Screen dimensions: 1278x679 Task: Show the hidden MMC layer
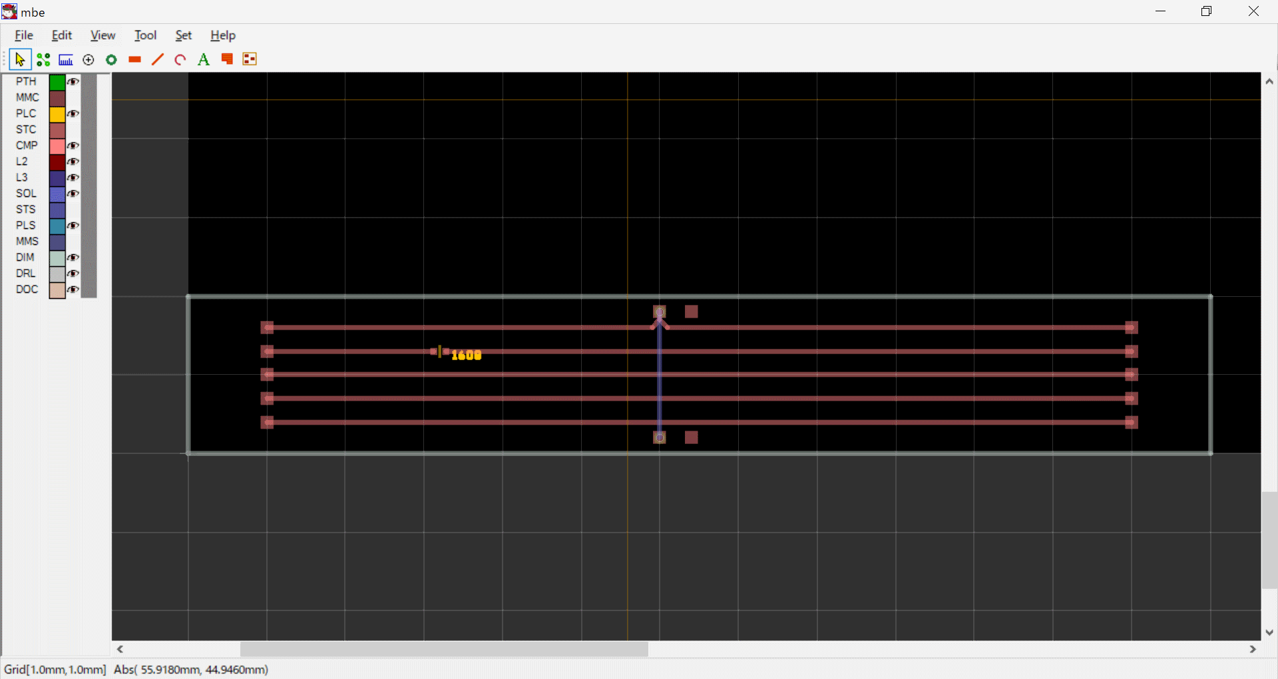point(73,98)
